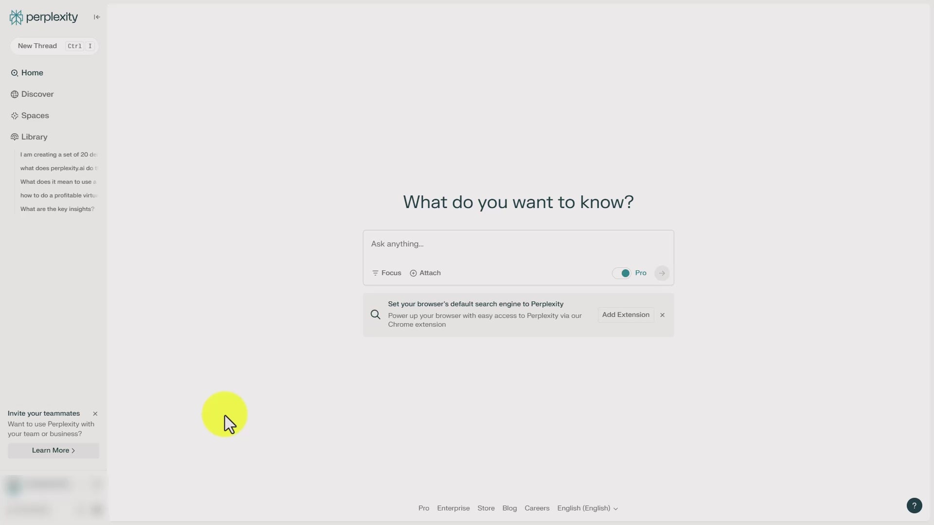
Task: Click the Discover globe icon
Action: point(15,94)
